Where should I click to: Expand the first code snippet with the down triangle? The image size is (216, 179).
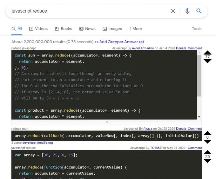[x=107, y=122]
